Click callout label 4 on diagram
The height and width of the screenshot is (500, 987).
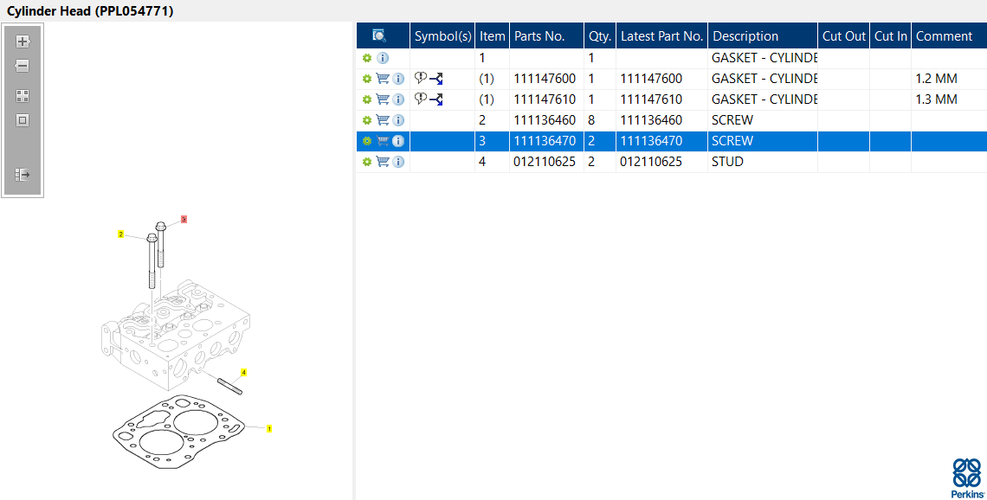coord(243,373)
